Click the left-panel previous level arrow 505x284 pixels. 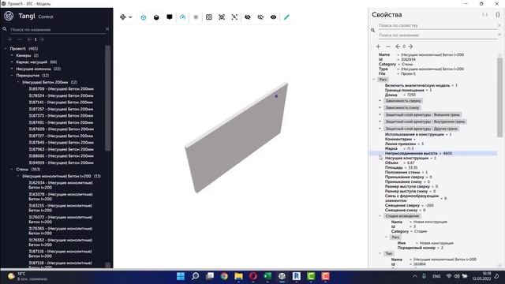pyautogui.click(x=29, y=39)
